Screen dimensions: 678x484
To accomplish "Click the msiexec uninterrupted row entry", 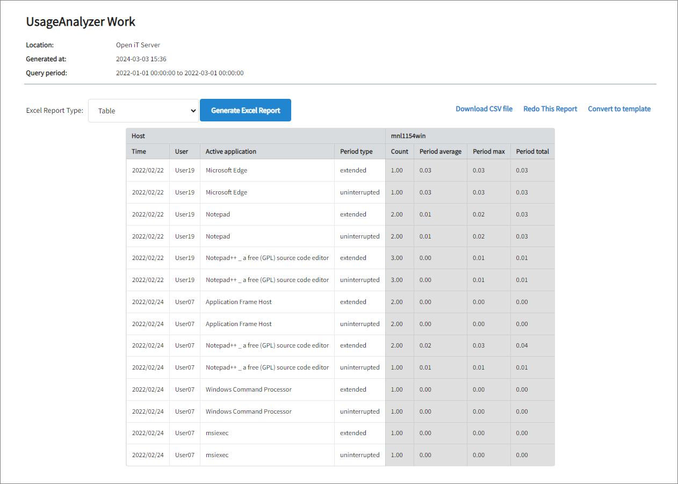I will (x=217, y=454).
